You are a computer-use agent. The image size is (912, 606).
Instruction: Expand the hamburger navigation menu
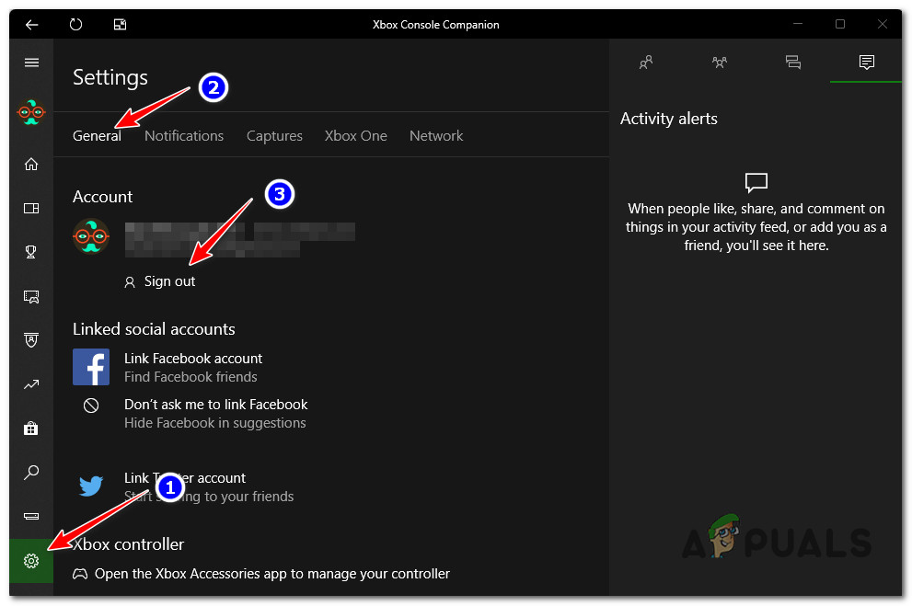point(31,63)
